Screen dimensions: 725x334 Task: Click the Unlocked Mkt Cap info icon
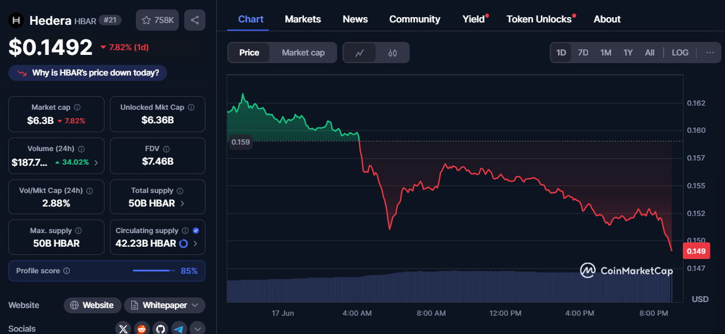click(x=191, y=107)
